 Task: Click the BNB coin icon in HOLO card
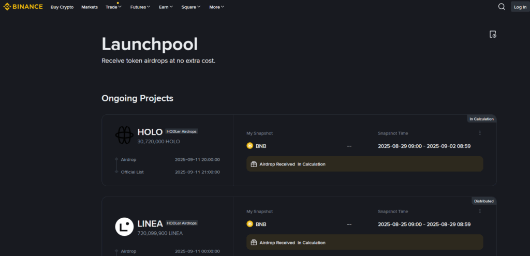(250, 146)
